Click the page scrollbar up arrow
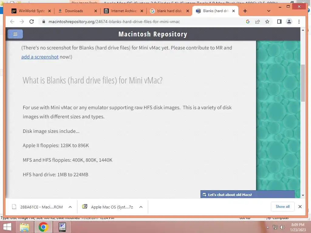The width and height of the screenshot is (311, 233). pyautogui.click(x=303, y=30)
